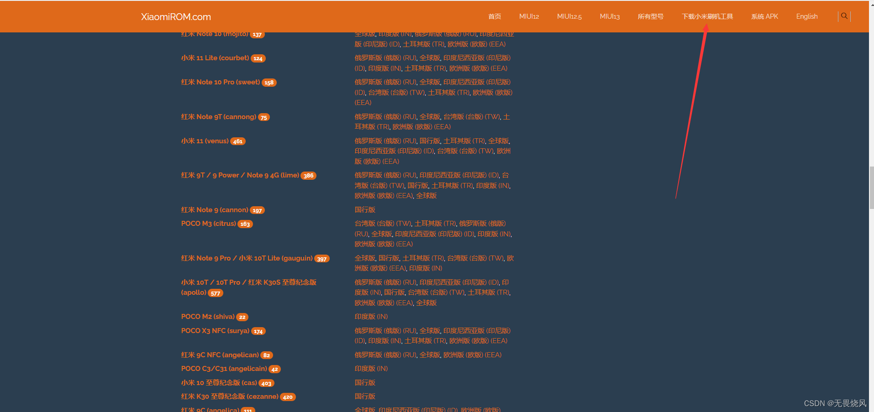Select 土耳其版 (TR) for POCO M3 (citrus)

[435, 224]
